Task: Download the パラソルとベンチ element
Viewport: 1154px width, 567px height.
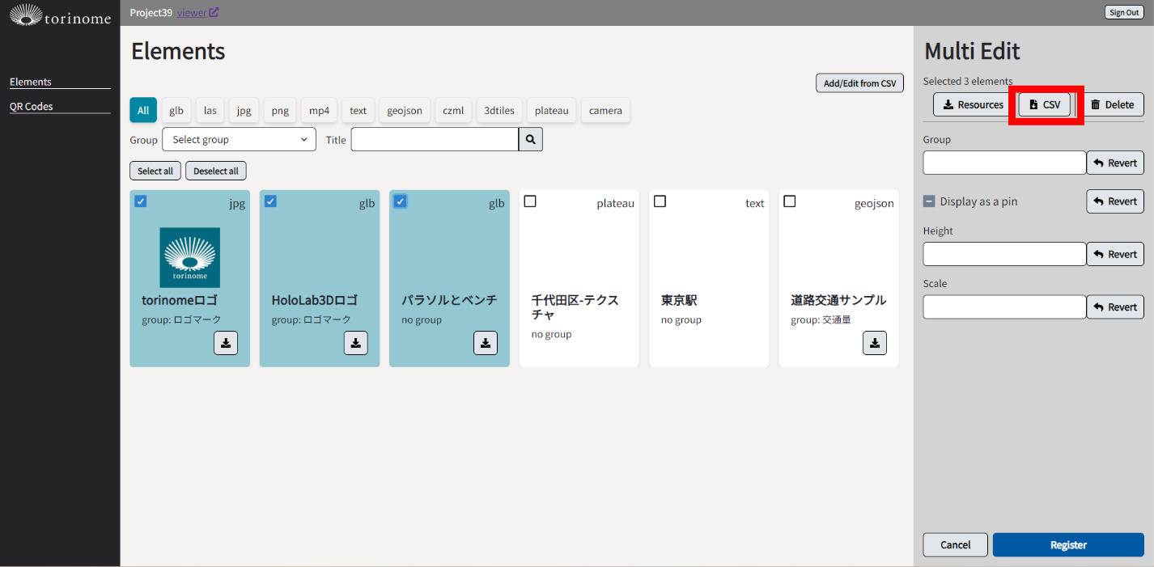Action: click(x=485, y=343)
